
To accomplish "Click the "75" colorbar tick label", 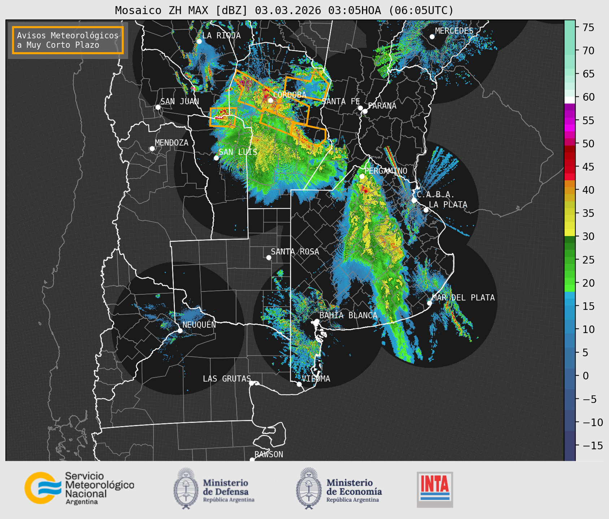I will click(x=588, y=27).
